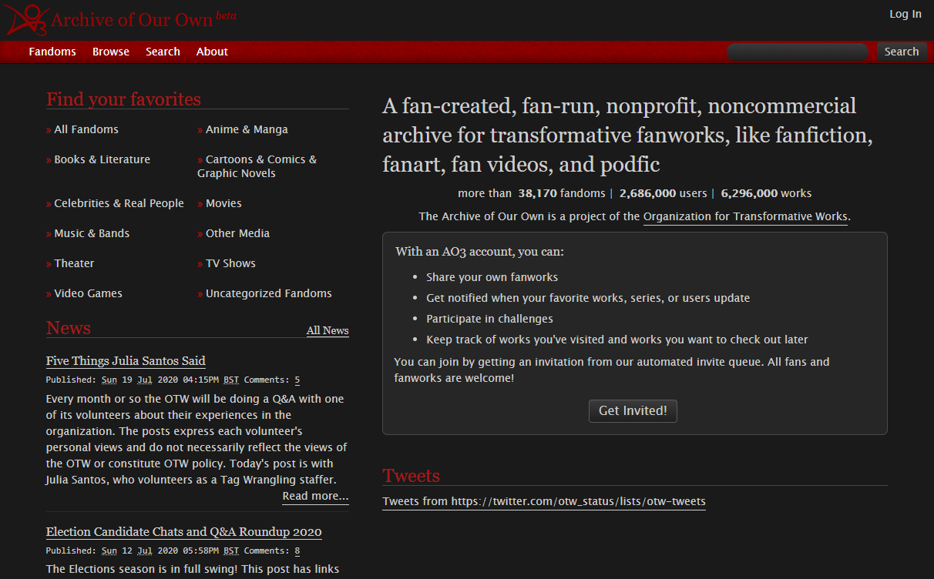This screenshot has width=934, height=579.
Task: Click the 6,296,000 works count text
Action: coord(766,193)
